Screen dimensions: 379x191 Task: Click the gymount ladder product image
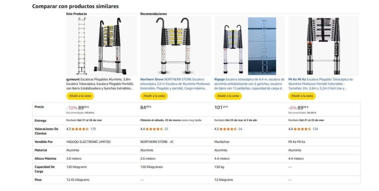(101, 46)
